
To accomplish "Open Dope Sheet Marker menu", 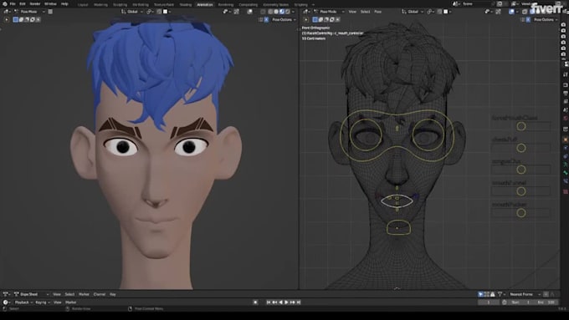I will [84, 294].
